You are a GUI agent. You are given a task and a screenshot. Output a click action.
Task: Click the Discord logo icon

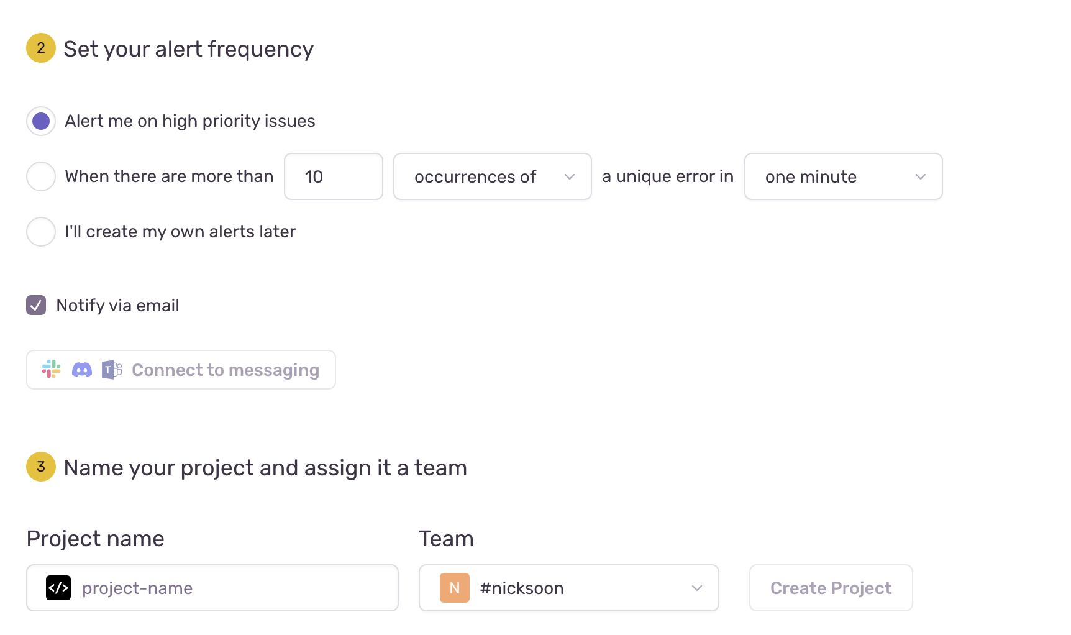82,370
